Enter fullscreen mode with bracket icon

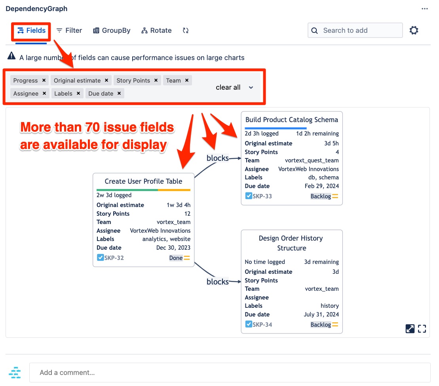(x=422, y=328)
